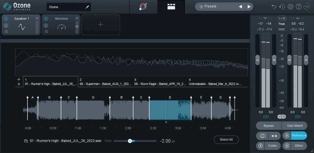Toggle mono sum overlapping circles icon
Viewport: 314px width, 153px height.
(262, 136)
